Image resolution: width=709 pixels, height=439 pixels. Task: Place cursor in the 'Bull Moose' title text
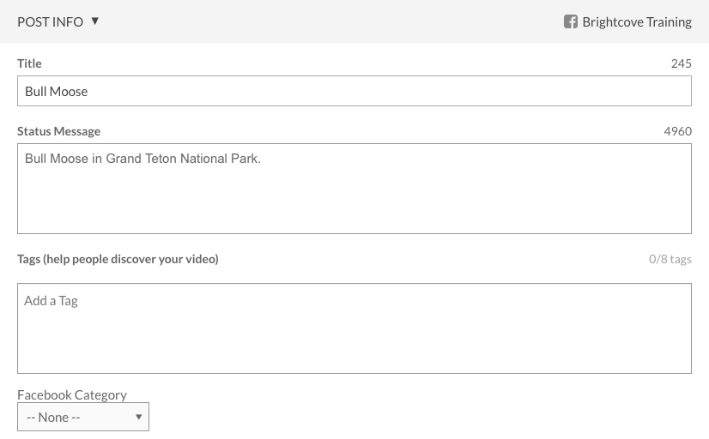(57, 91)
